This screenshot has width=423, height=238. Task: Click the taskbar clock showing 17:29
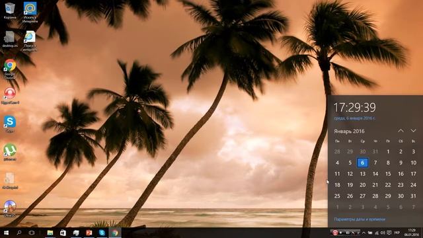[411, 233]
